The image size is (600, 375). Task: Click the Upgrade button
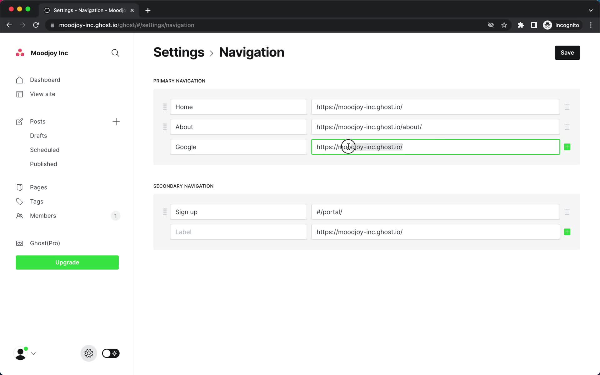pyautogui.click(x=67, y=262)
